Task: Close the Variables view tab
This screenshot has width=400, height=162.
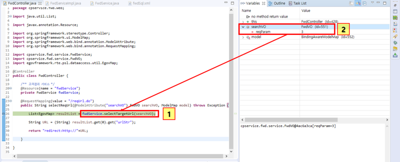Action: (264, 3)
